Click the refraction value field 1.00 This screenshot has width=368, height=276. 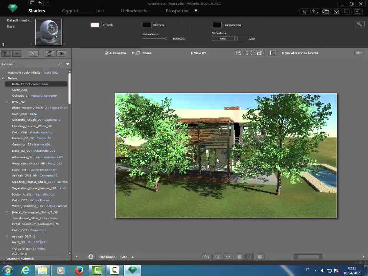pos(247,38)
